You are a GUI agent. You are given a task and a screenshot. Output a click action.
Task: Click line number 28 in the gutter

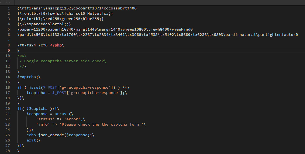point(8,151)
